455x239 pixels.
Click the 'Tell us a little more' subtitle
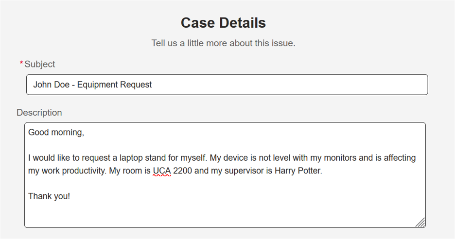pyautogui.click(x=223, y=43)
